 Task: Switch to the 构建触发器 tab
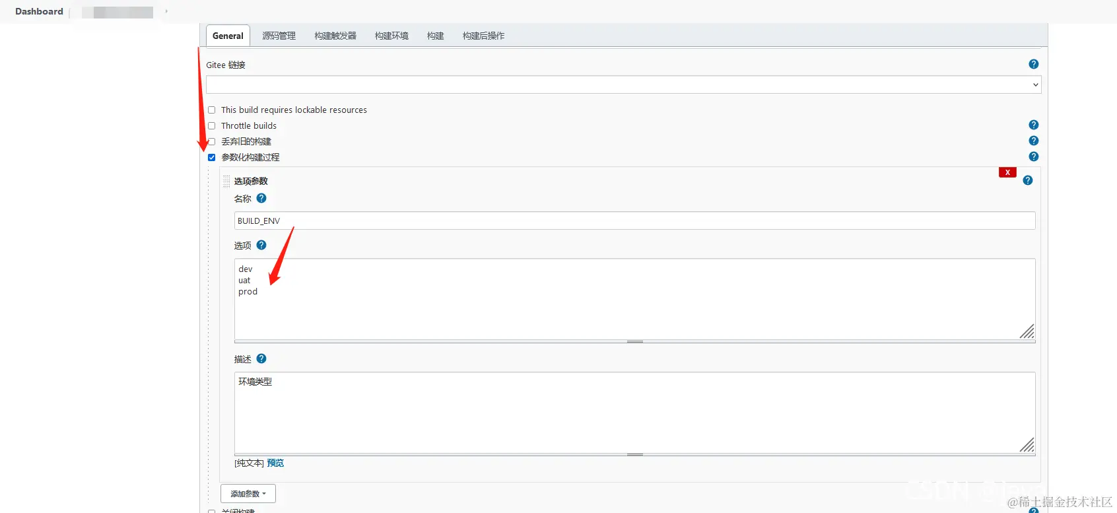pos(335,36)
